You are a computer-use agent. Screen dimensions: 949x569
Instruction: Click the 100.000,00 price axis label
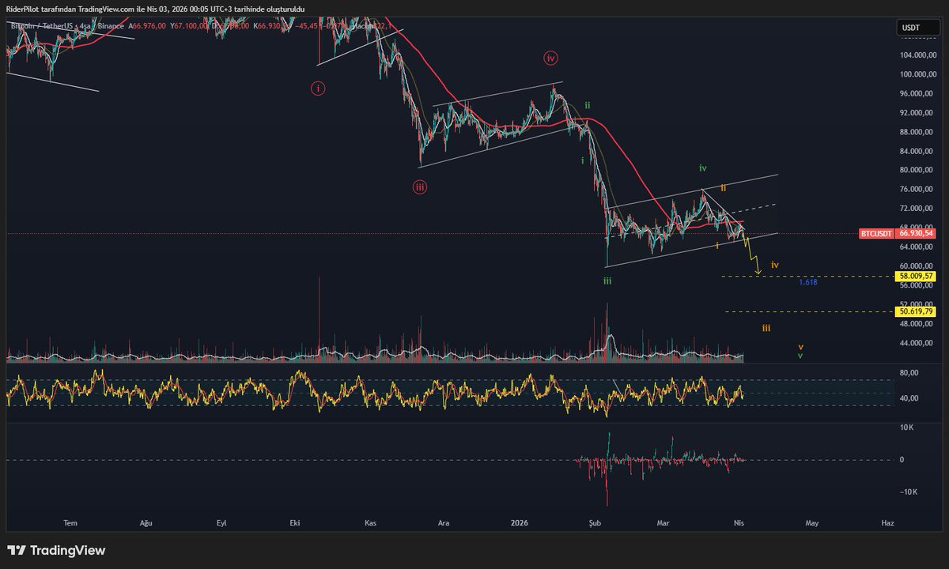(917, 74)
